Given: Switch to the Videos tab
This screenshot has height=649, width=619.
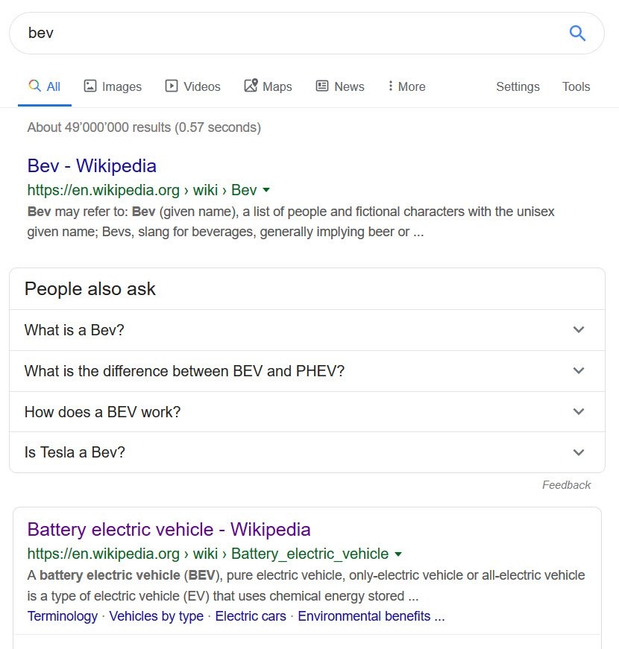Looking at the screenshot, I should [192, 86].
